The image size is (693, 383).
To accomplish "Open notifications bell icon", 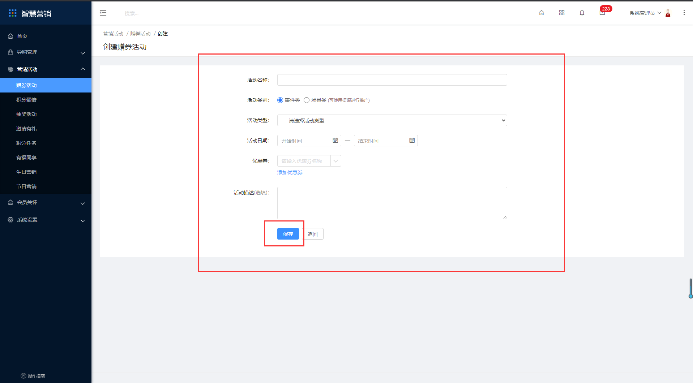I will click(582, 13).
